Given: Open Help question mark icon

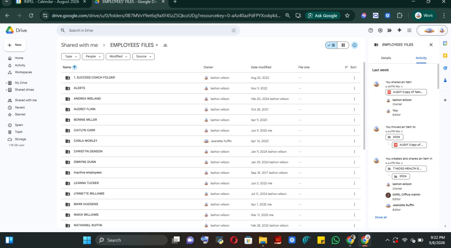Looking at the screenshot, I should coord(370,31).
